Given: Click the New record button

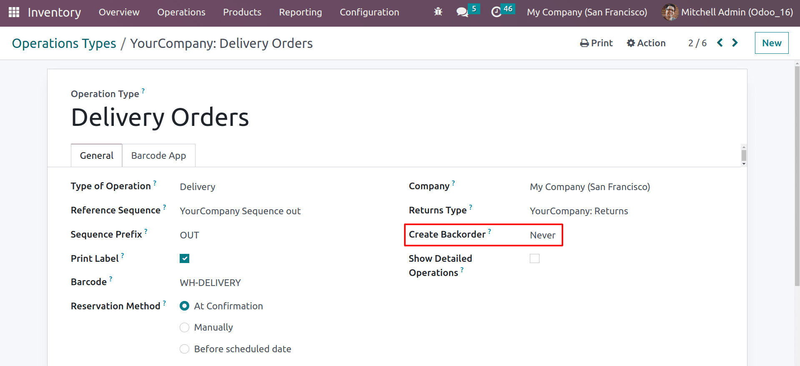Looking at the screenshot, I should tap(772, 43).
